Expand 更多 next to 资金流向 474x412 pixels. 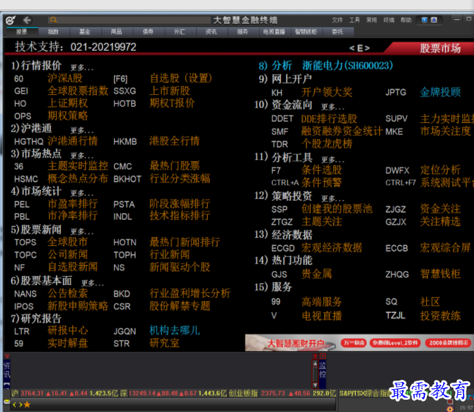tap(333, 107)
